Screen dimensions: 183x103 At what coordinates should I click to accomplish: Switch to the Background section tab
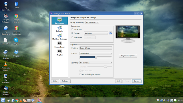tap(59, 21)
